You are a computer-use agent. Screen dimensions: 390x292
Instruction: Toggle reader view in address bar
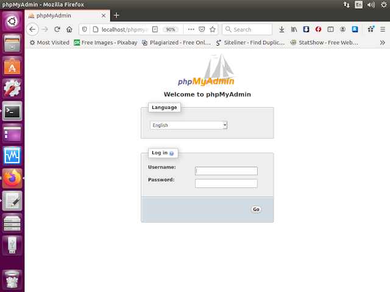(155, 30)
